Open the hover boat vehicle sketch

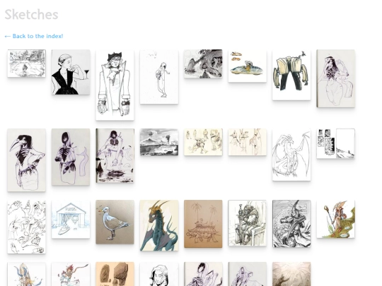[248, 66]
